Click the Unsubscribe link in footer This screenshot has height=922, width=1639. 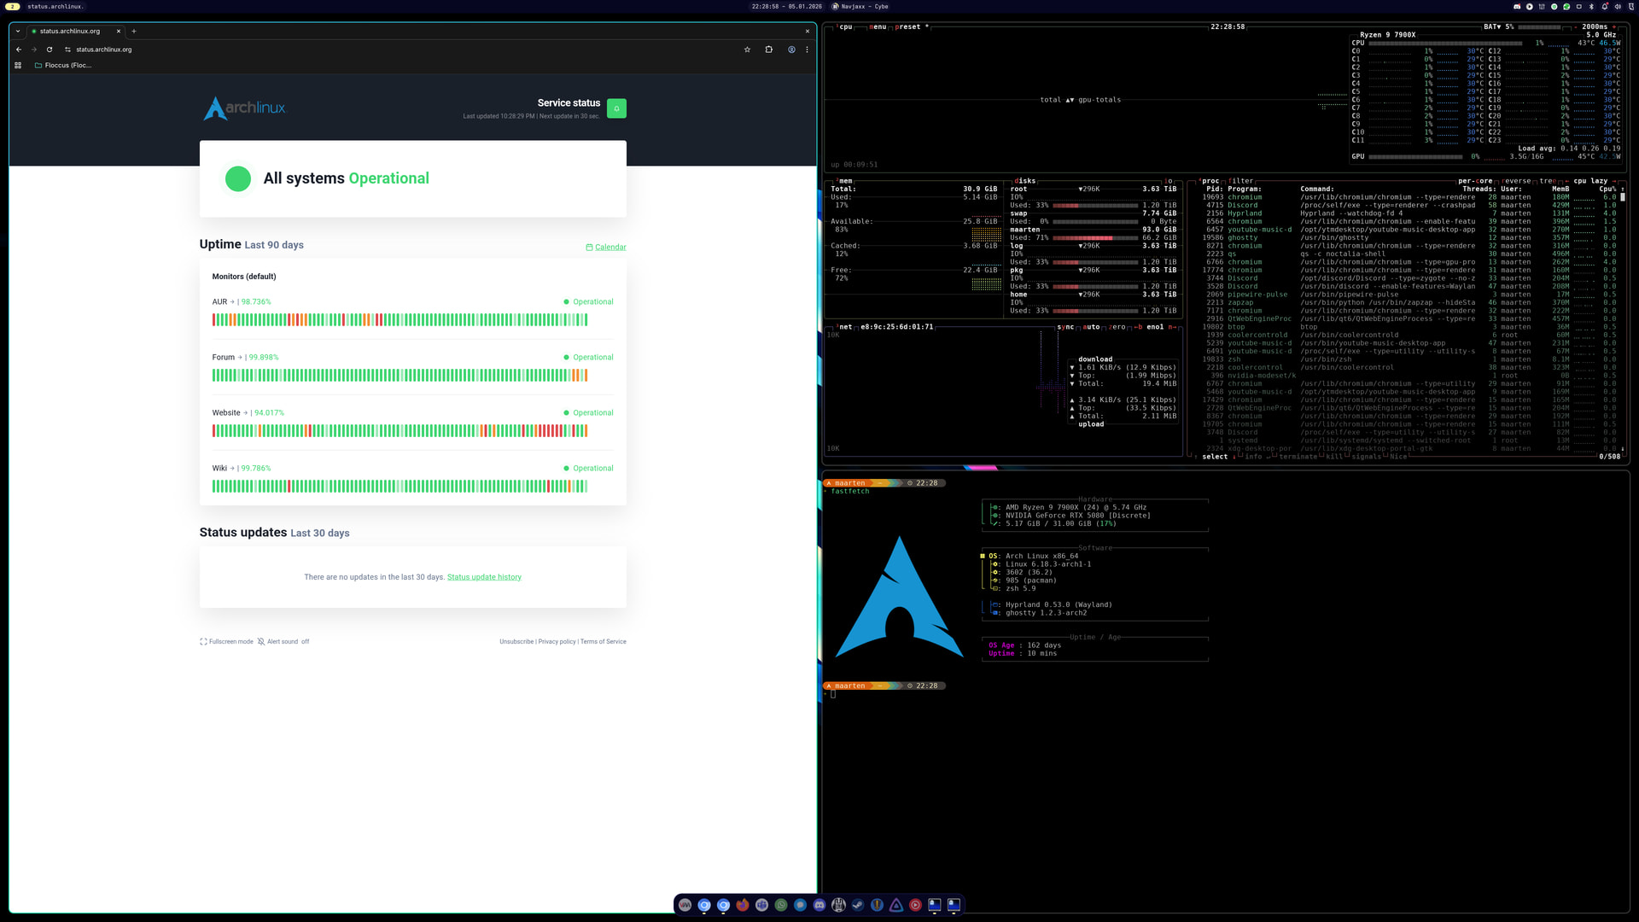coord(516,642)
